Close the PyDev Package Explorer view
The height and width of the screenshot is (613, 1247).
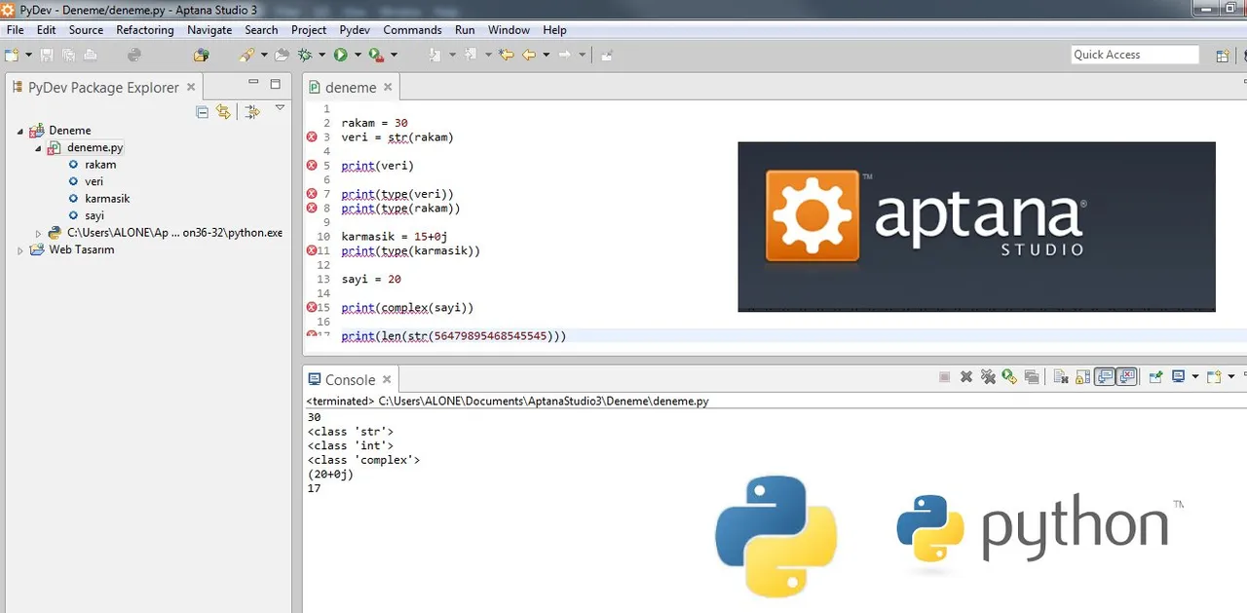click(191, 87)
